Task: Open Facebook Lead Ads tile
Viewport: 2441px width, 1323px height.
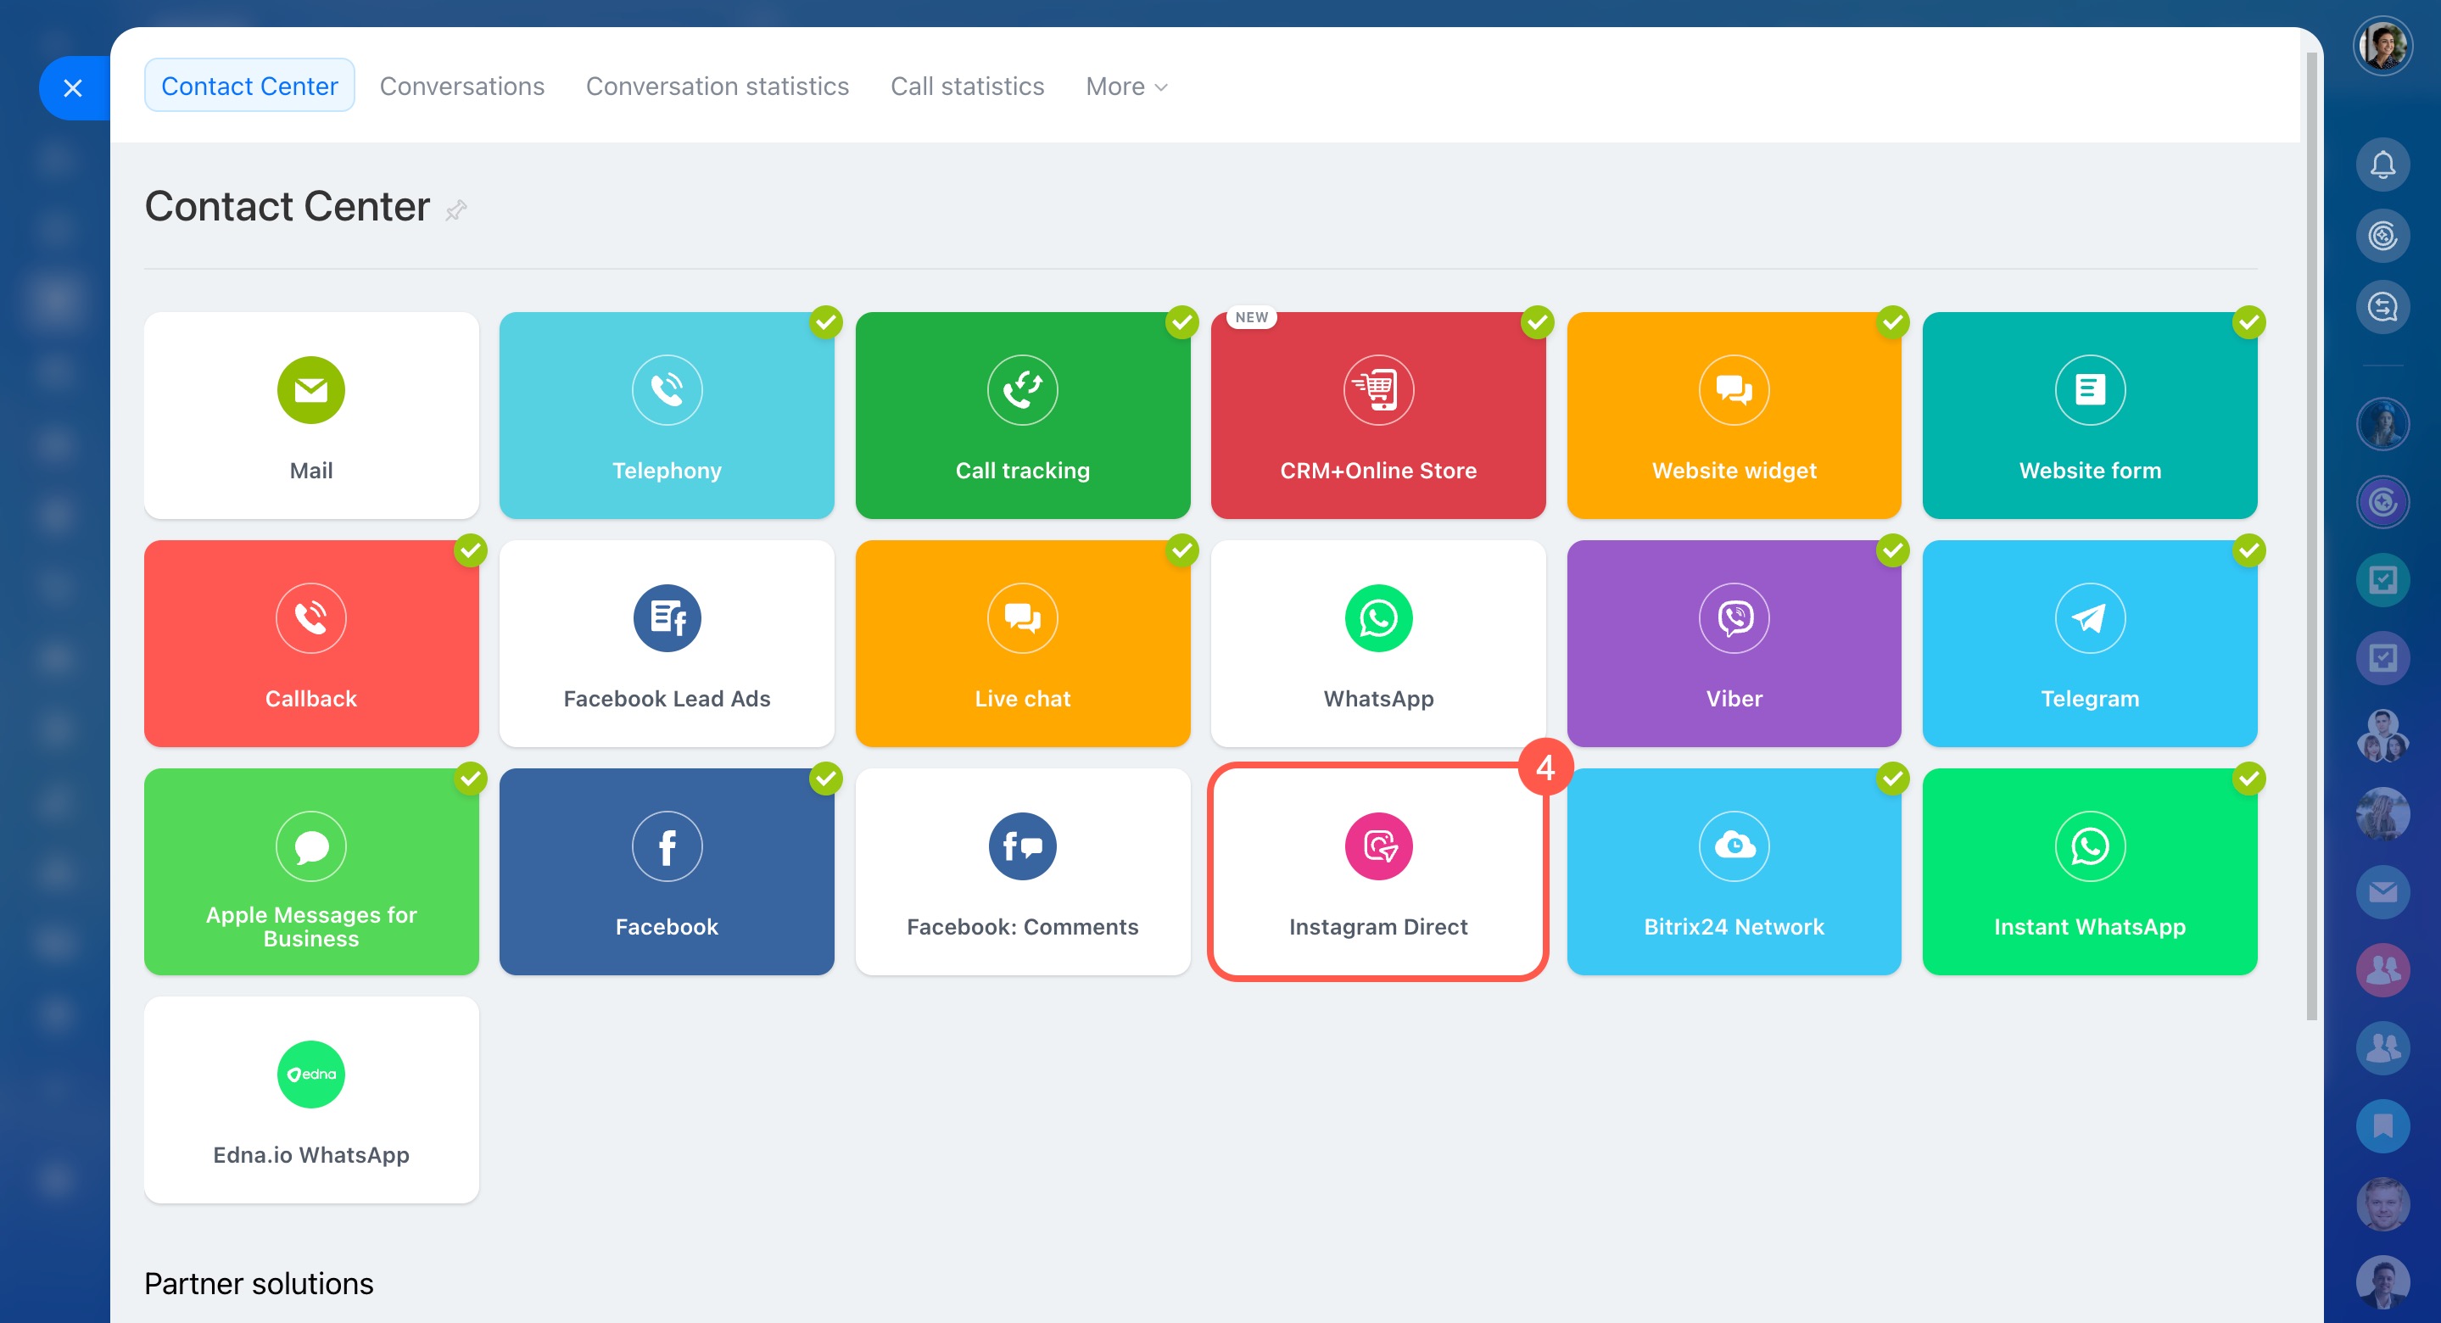Action: pyautogui.click(x=666, y=643)
